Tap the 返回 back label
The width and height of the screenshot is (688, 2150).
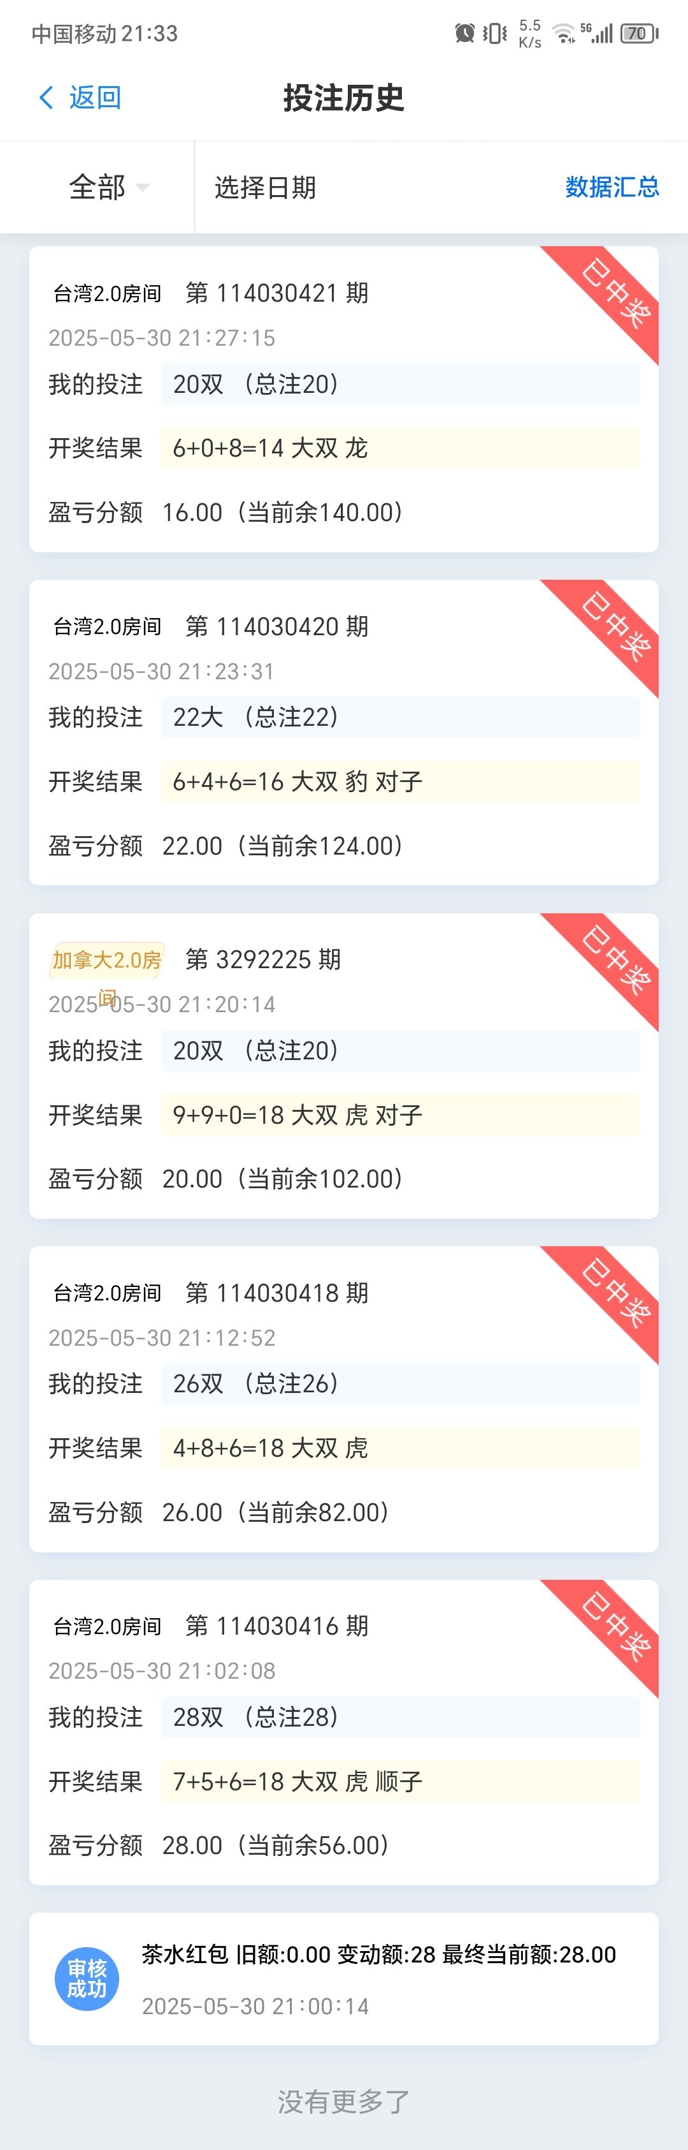(95, 98)
